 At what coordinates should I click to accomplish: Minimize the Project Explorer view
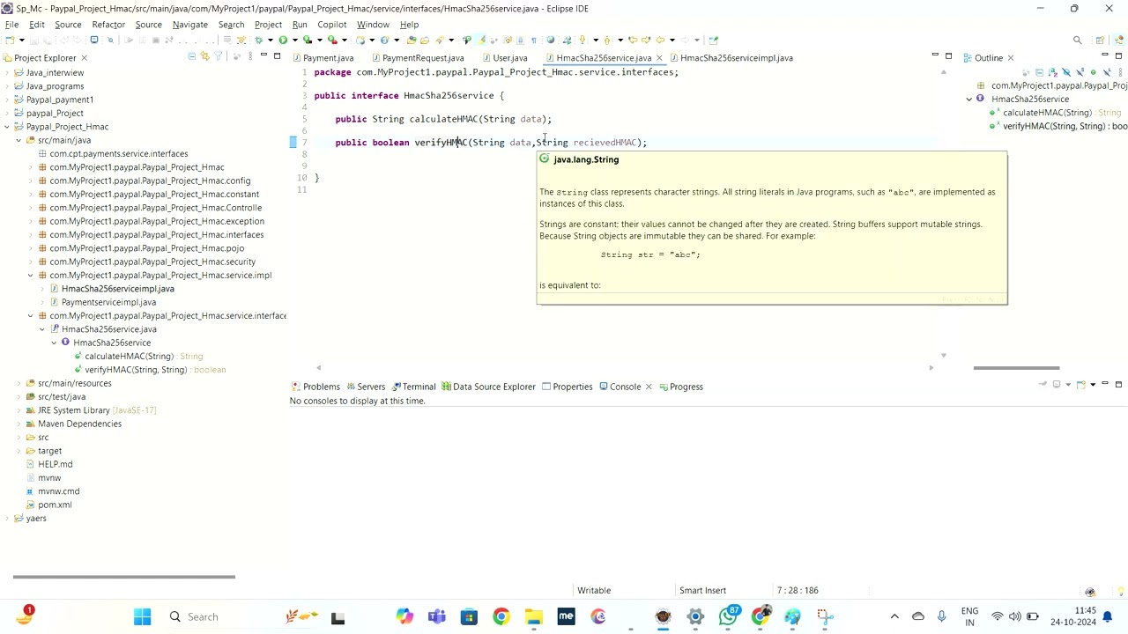pyautogui.click(x=263, y=55)
